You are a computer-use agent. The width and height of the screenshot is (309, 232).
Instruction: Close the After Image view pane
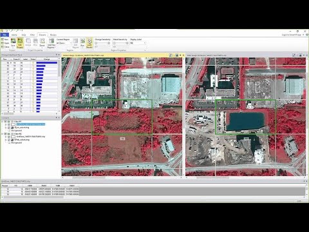coord(306,55)
